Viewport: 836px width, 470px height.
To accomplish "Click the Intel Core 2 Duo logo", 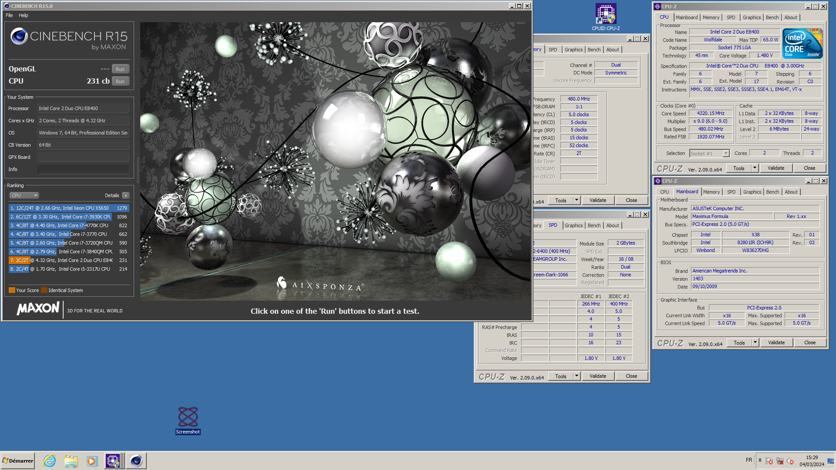I will 802,43.
